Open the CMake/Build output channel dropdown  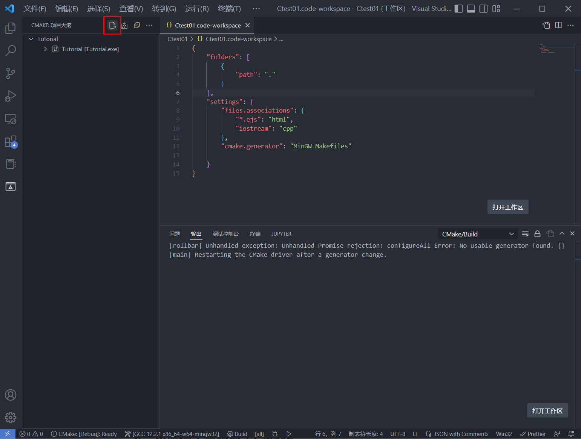(x=477, y=233)
